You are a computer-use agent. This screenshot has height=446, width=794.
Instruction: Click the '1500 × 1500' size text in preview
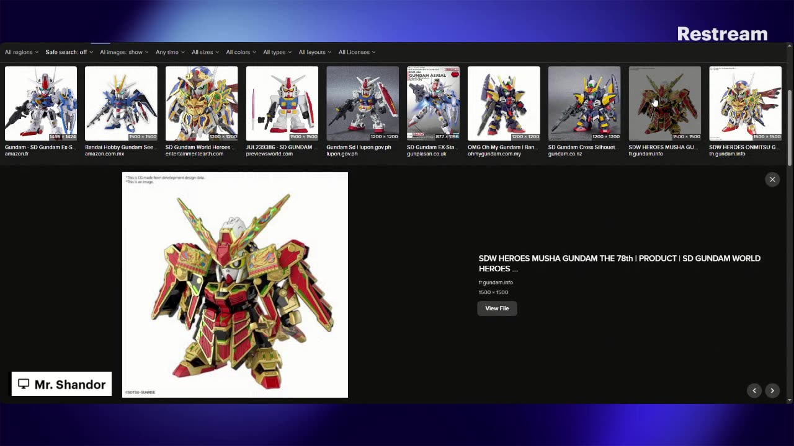click(493, 292)
